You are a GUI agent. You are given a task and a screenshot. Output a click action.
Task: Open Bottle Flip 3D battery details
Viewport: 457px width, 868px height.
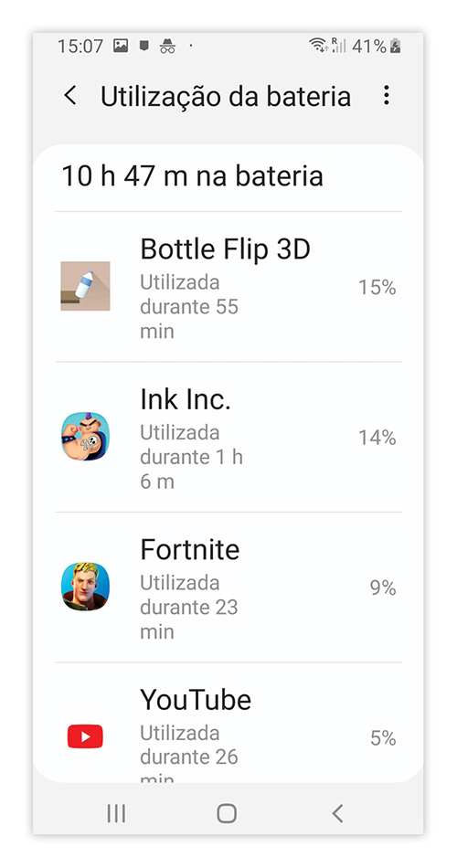228,287
